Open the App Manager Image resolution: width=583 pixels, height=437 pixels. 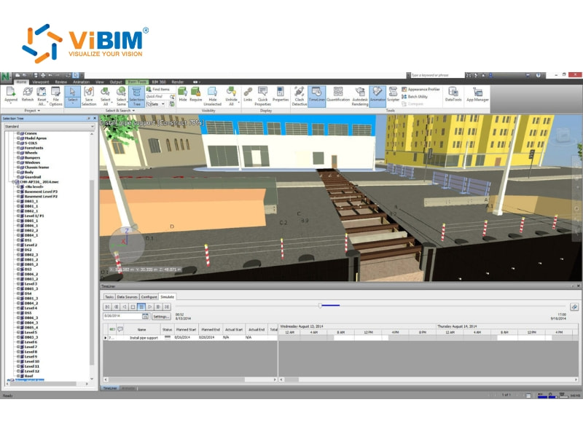[477, 93]
